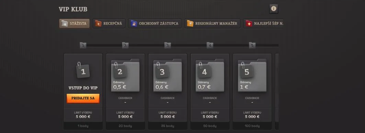The width and height of the screenshot is (365, 133).
Task: Switch to the Recepčná tab
Action: click(109, 24)
